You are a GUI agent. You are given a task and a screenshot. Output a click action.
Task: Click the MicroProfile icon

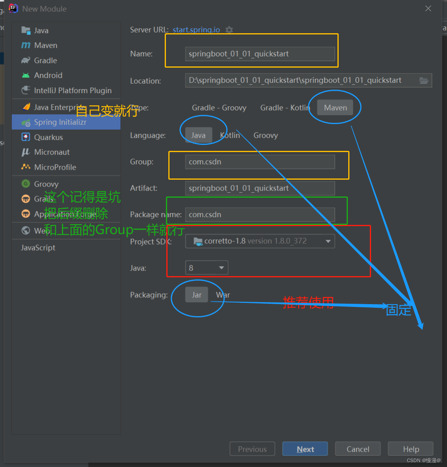click(x=26, y=167)
